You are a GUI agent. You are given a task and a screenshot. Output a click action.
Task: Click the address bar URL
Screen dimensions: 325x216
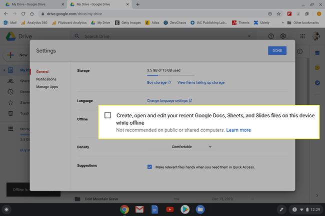(74, 14)
